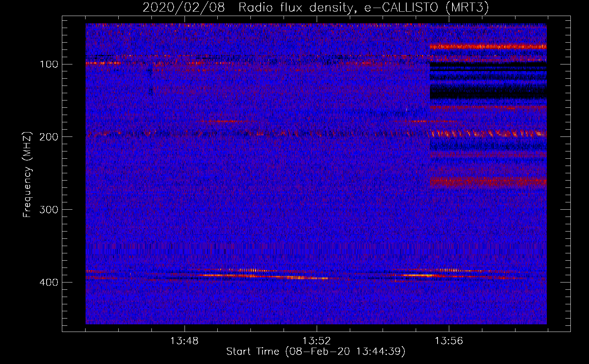Image resolution: width=589 pixels, height=364 pixels.
Task: Click the 400 frequency tick label
Action: tap(48, 282)
